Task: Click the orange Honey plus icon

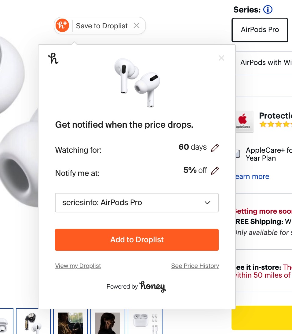Action: (62, 26)
